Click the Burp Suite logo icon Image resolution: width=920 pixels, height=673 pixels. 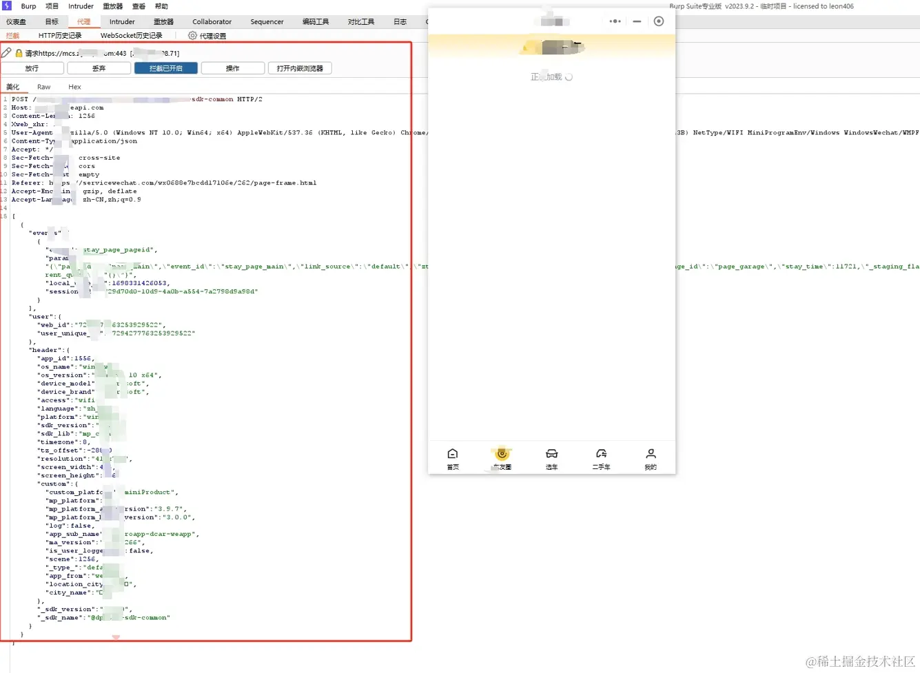coord(7,6)
